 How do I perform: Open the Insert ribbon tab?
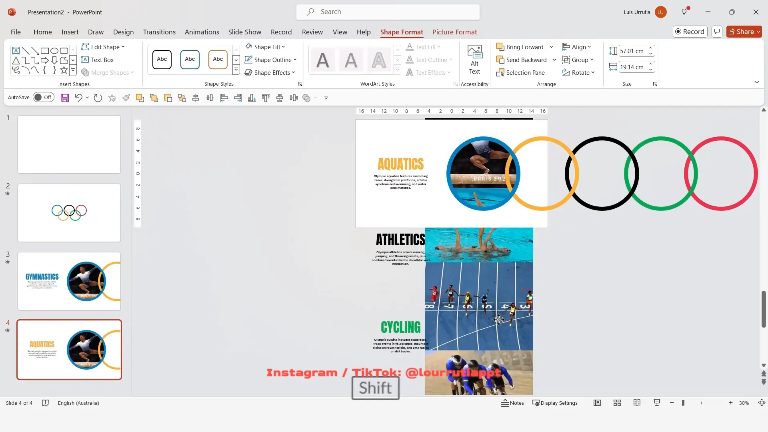point(70,32)
